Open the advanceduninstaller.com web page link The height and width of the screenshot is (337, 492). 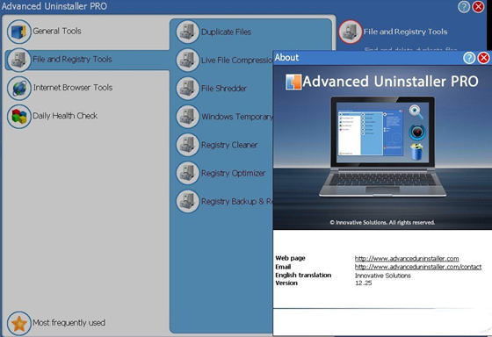tap(407, 259)
